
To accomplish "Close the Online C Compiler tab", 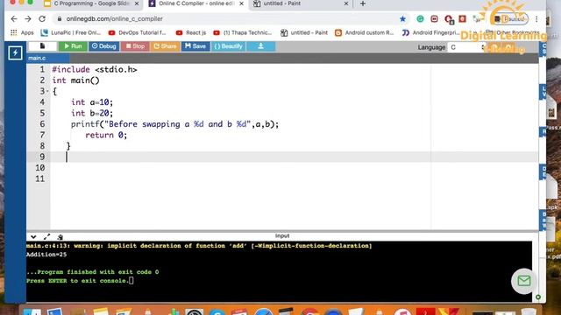I will pyautogui.click(x=242, y=3).
